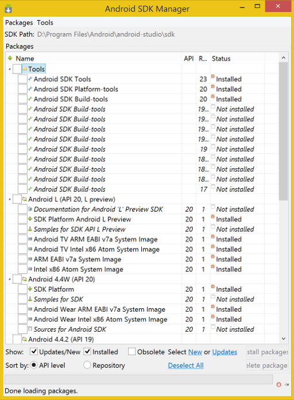This screenshot has width=294, height=400.
Task: Click Android TV ARM EABI v7a image icon
Action: click(x=30, y=239)
